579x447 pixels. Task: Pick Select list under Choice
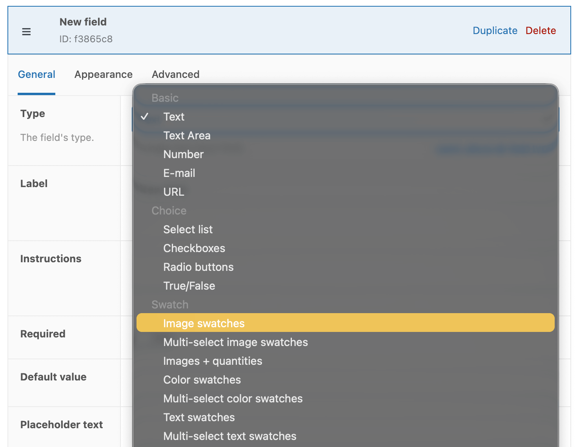[188, 229]
